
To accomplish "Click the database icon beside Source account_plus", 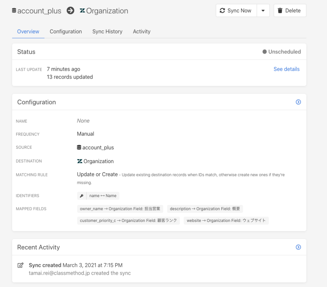I will (x=79, y=147).
